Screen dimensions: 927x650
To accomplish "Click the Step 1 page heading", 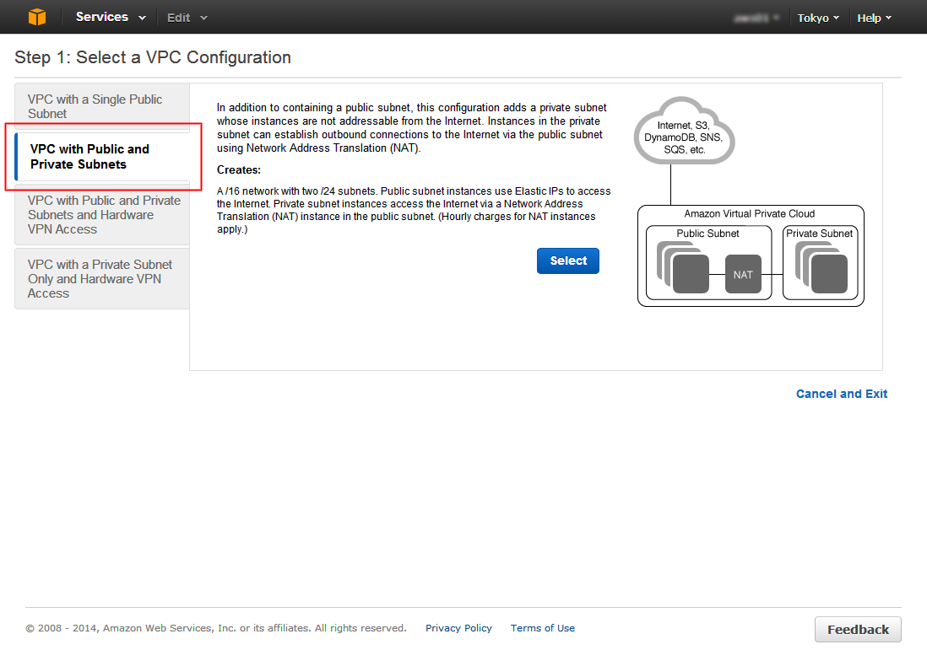I will point(153,57).
